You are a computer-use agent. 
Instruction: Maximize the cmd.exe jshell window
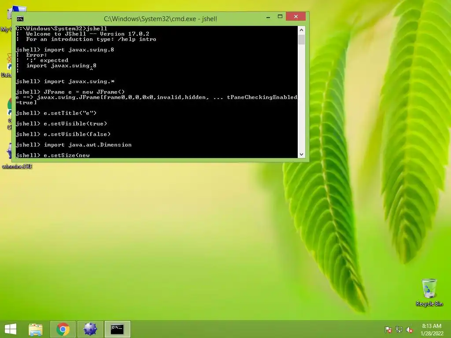(x=280, y=17)
